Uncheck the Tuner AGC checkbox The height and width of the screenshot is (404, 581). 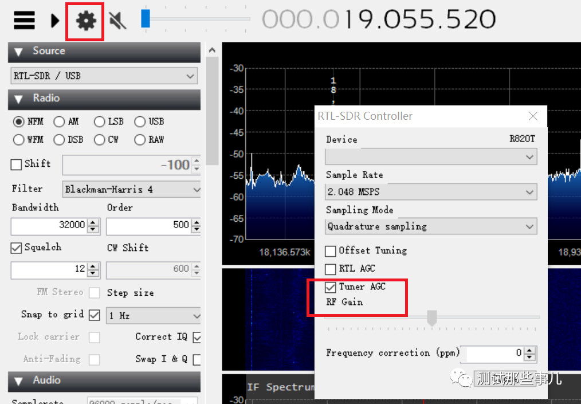pyautogui.click(x=331, y=287)
